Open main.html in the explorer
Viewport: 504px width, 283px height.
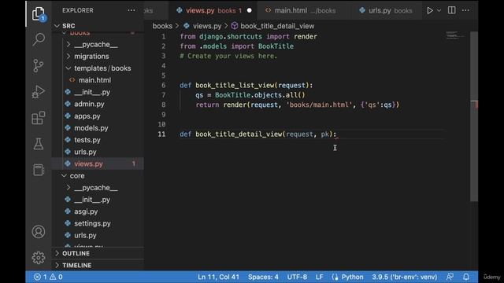click(x=94, y=80)
